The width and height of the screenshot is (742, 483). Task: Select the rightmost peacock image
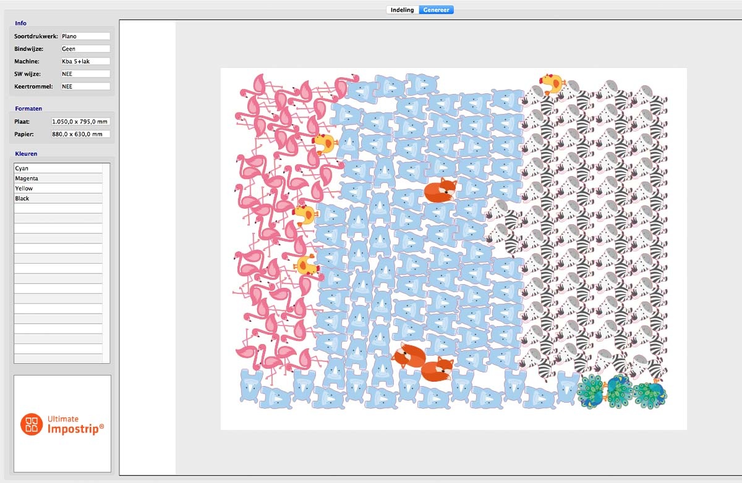click(650, 393)
